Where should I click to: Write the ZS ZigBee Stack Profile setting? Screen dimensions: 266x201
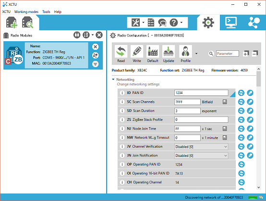[x=250, y=119]
